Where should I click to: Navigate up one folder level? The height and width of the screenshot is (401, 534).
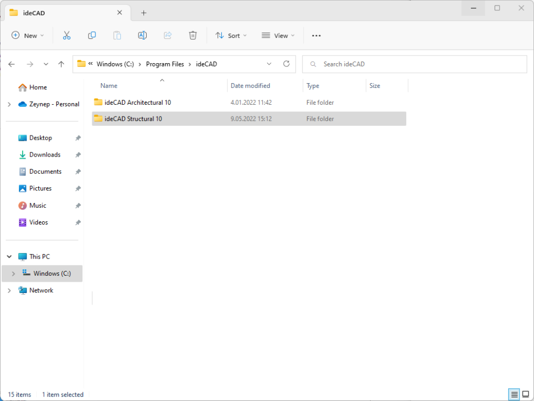(x=61, y=64)
